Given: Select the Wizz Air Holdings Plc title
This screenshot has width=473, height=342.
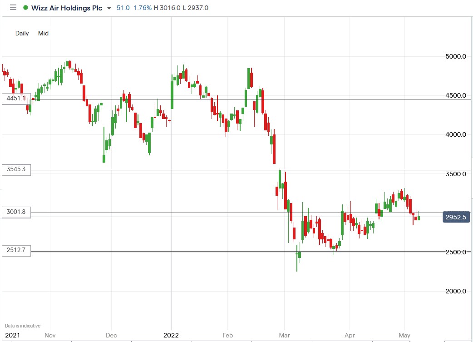Looking at the screenshot, I should [67, 8].
